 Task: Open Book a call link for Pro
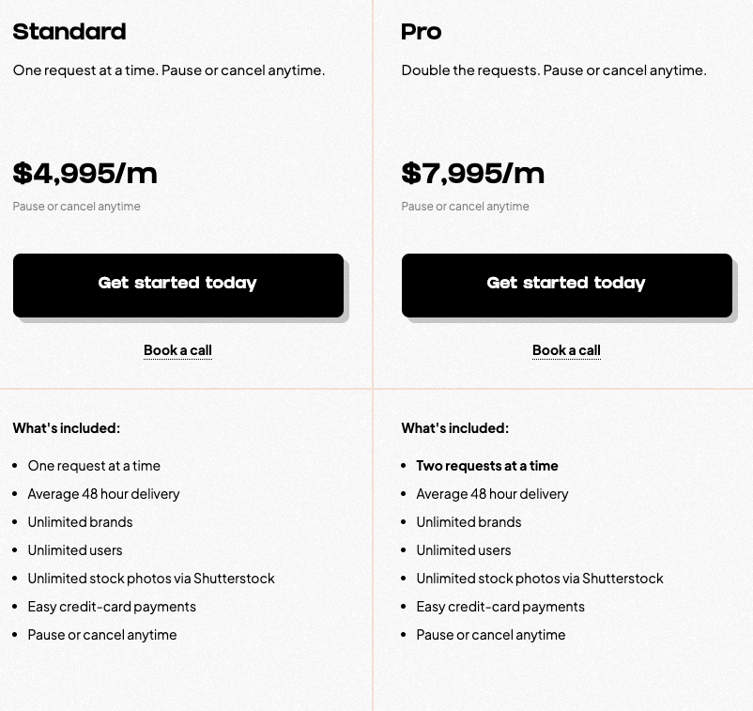[x=566, y=350]
